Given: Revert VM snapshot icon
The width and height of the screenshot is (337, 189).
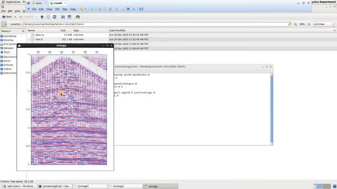Looking at the screenshot, I should pyautogui.click(x=105, y=9).
